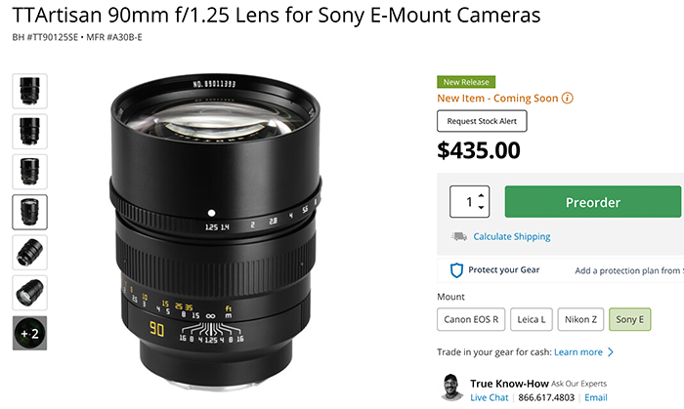The height and width of the screenshot is (409, 684).
Task: Click the green Preorder button
Action: 593,202
